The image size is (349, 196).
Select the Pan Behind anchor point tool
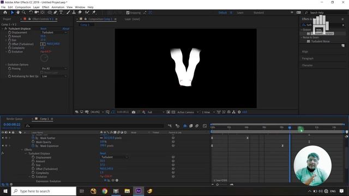pyautogui.click(x=43, y=13)
